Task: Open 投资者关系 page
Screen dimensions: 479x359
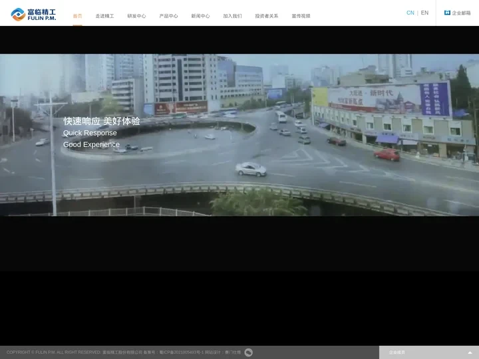Action: point(266,16)
